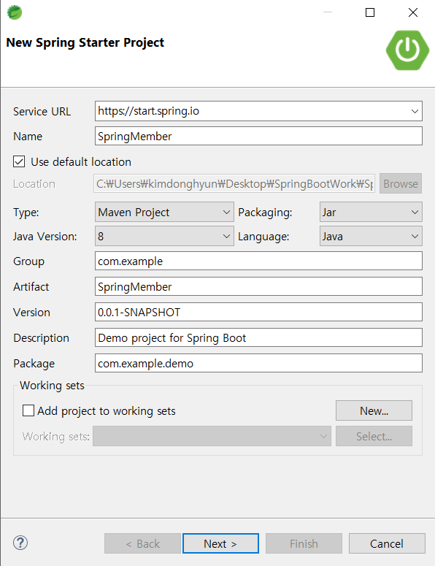Focus the Artifact field

258,286
